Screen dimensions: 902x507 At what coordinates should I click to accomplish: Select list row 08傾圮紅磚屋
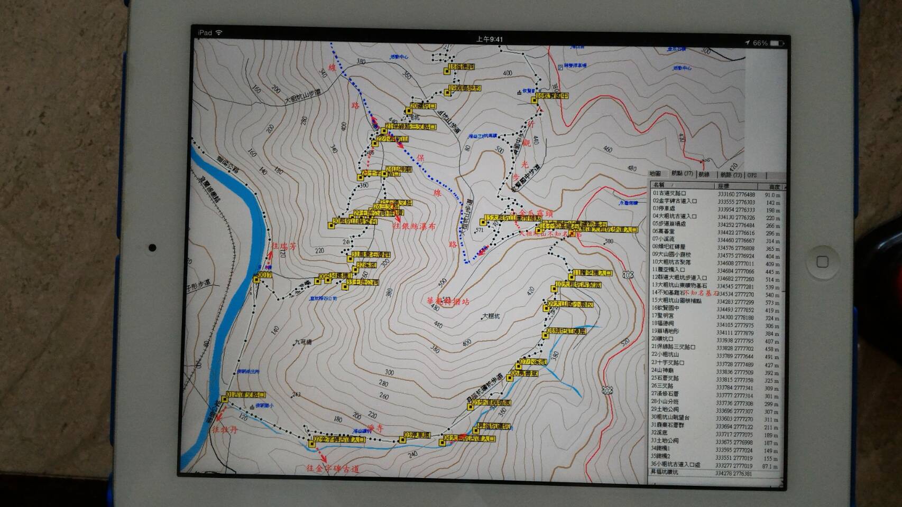click(x=716, y=248)
